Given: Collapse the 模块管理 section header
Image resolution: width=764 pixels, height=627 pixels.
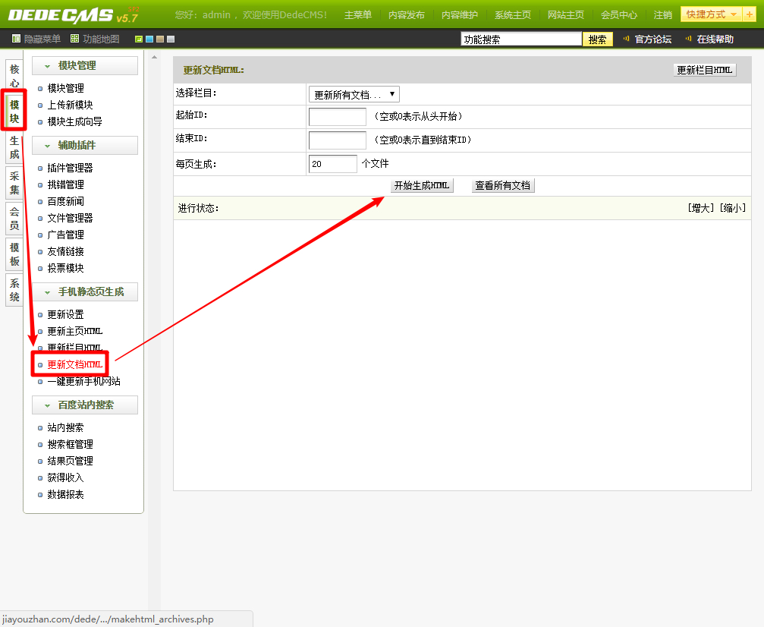Looking at the screenshot, I should click(x=84, y=66).
